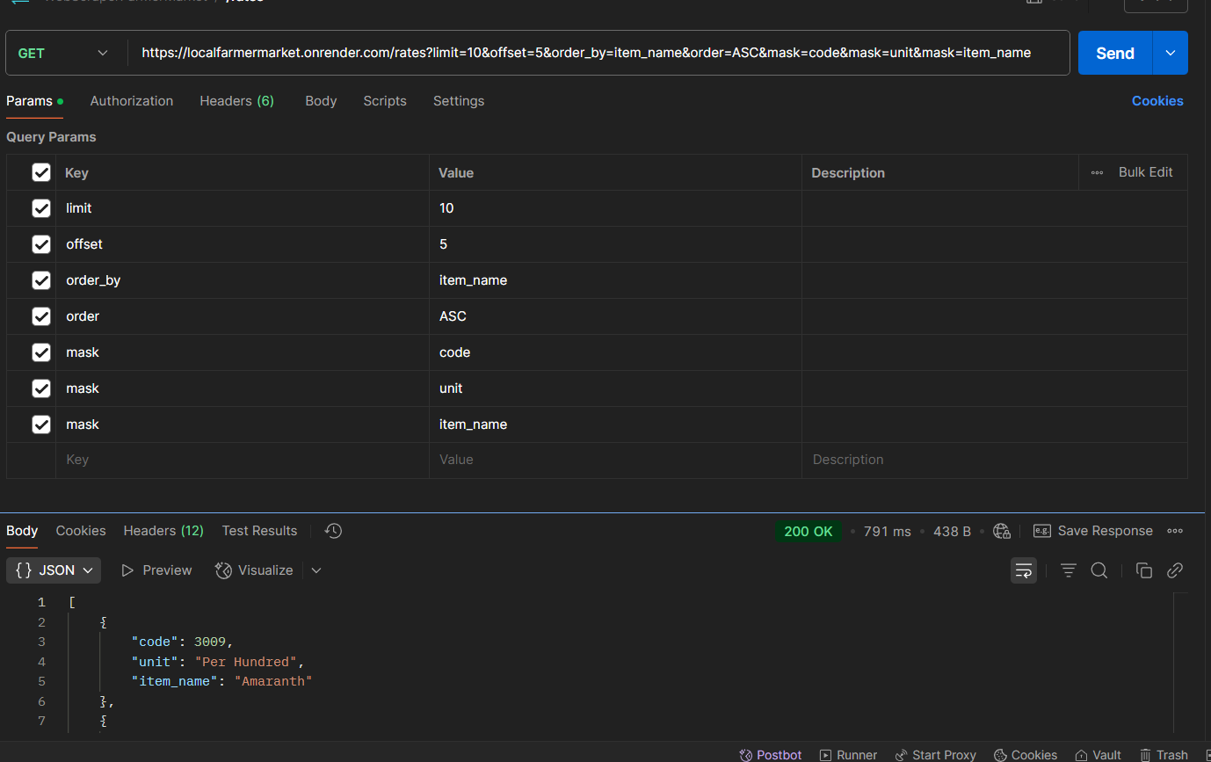Click the order value cell ASC
Viewport: 1211px width, 762px height.
click(615, 316)
